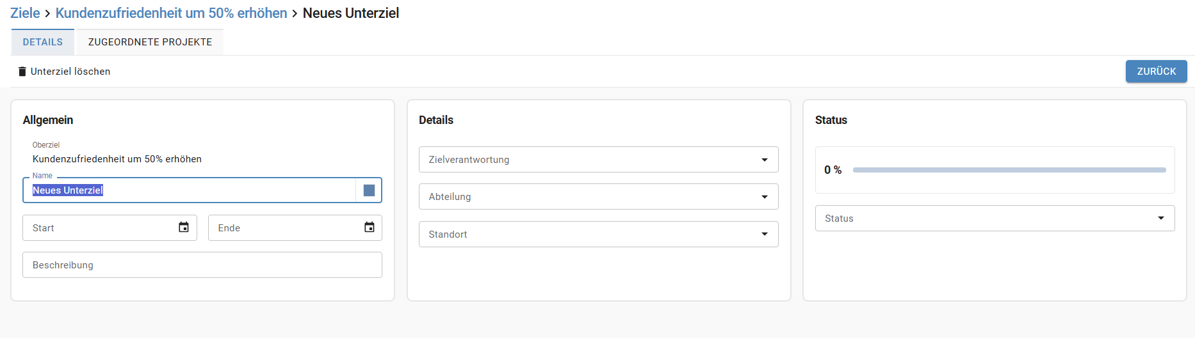Image resolution: width=1195 pixels, height=338 pixels.
Task: Click the Unterziel löschen text
Action: coord(70,72)
